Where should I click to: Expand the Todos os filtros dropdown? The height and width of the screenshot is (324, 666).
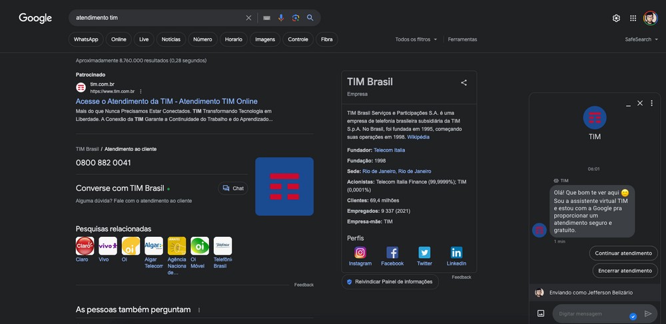tap(416, 39)
